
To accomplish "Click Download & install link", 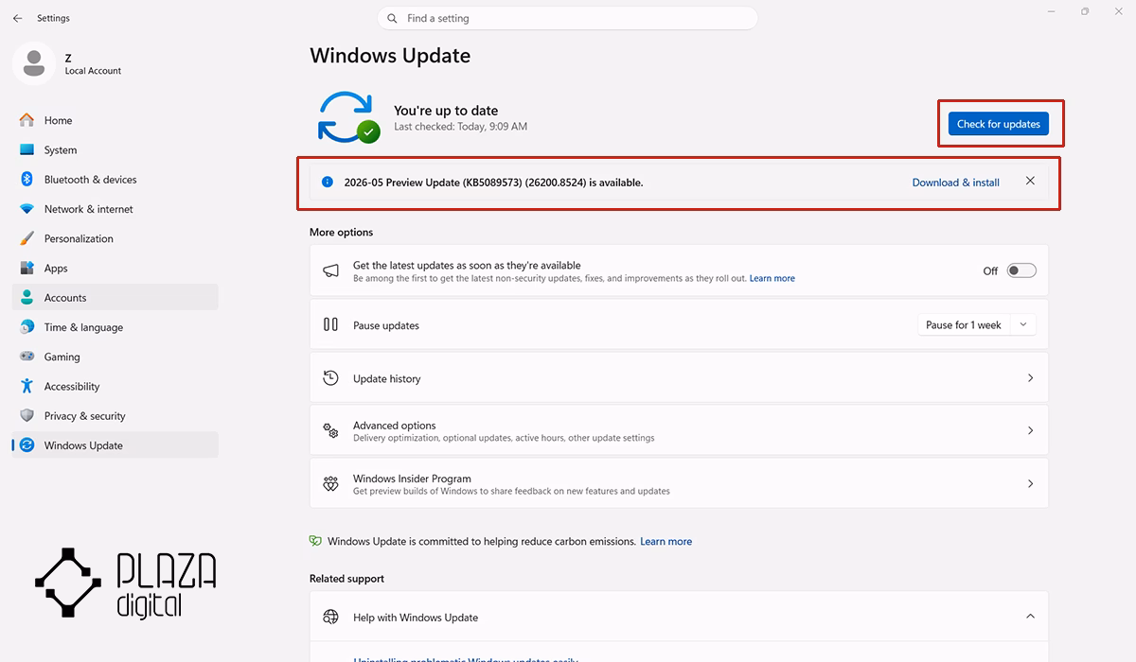I will click(x=955, y=183).
